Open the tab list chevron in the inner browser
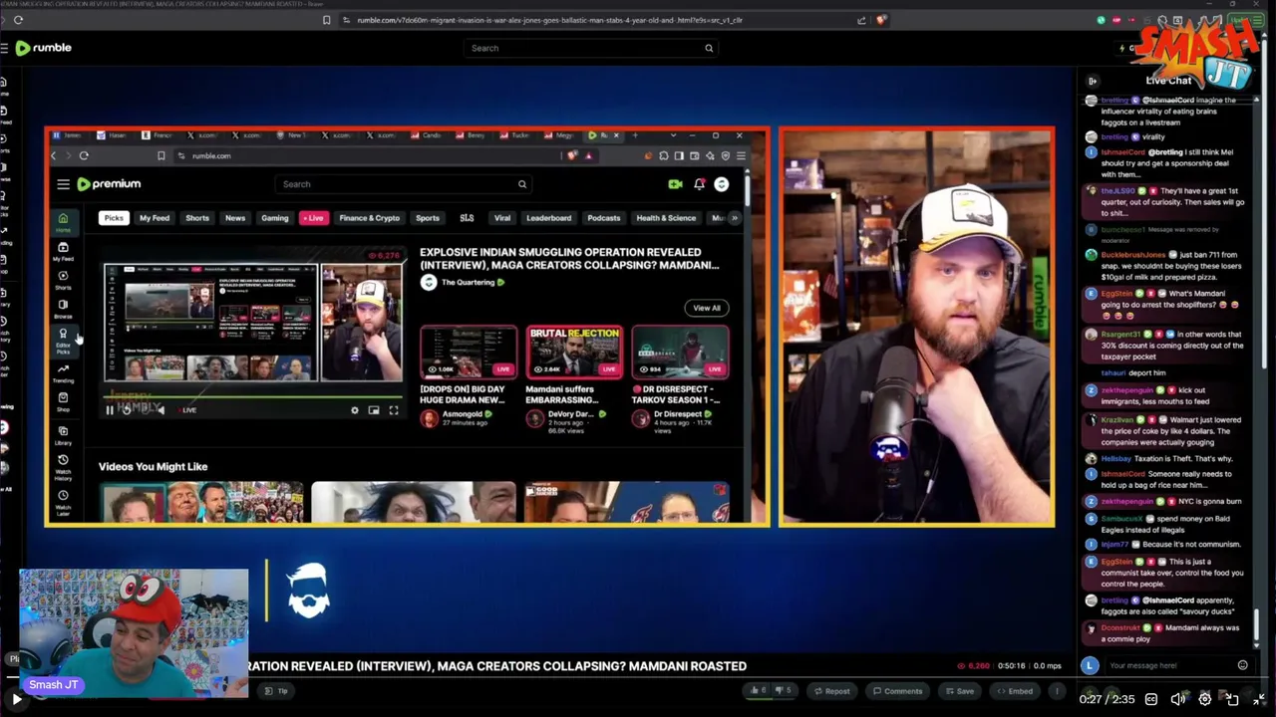 pyautogui.click(x=674, y=134)
